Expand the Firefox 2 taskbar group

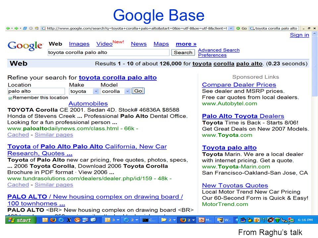point(187,220)
